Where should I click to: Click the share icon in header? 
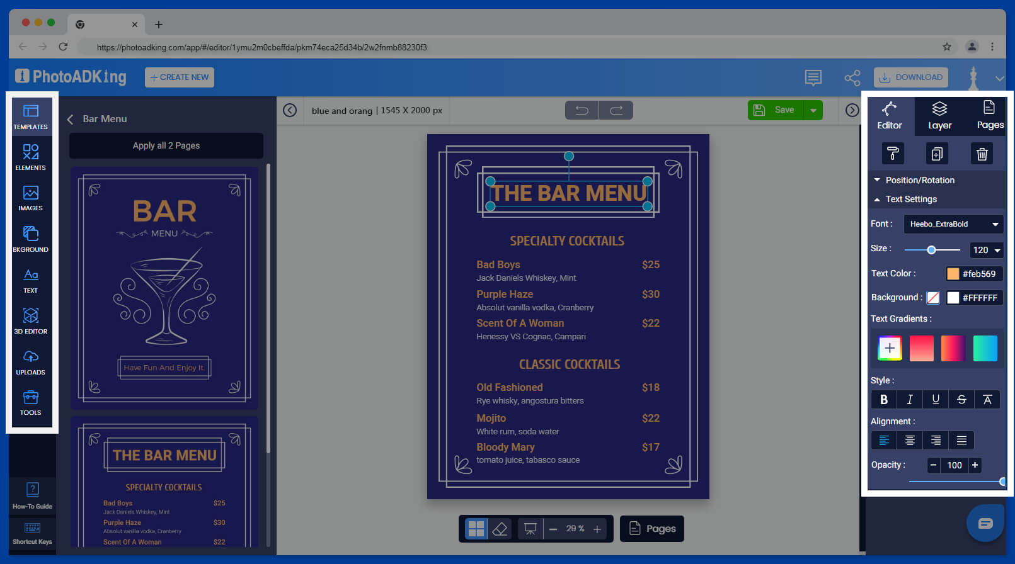852,77
